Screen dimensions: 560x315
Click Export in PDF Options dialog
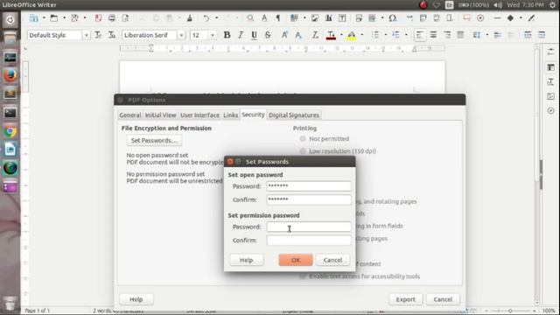406,299
